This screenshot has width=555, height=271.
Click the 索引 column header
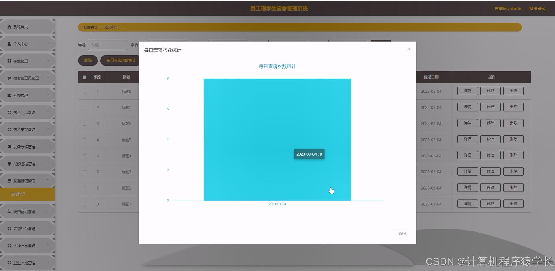[x=98, y=77]
